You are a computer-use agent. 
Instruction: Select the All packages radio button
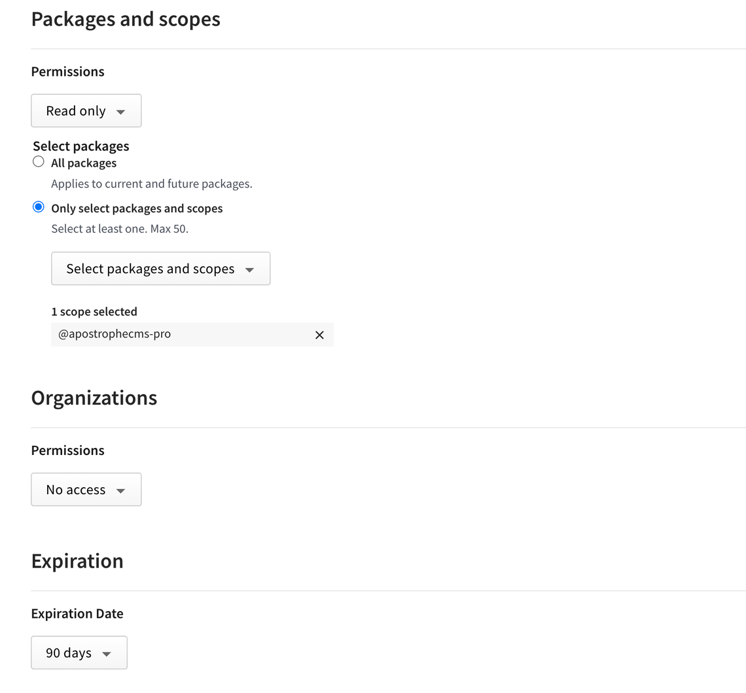point(38,161)
